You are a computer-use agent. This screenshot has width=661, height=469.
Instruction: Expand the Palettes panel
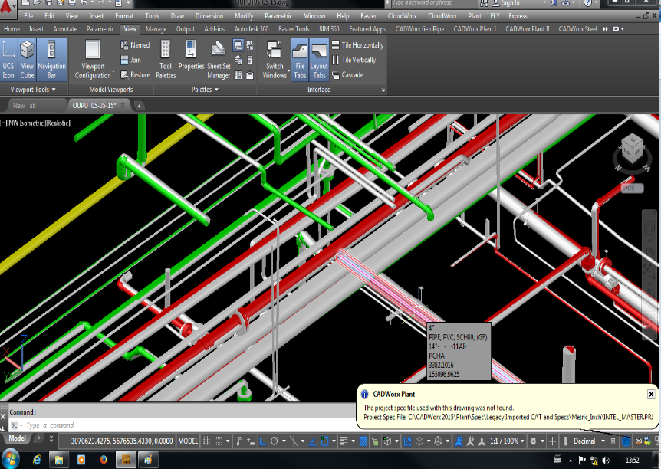(205, 90)
